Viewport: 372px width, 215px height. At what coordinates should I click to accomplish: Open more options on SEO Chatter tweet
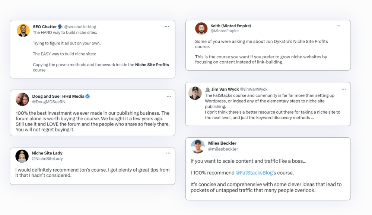(166, 27)
